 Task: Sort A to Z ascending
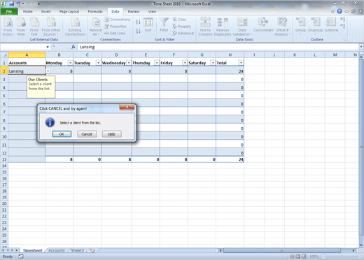138,22
